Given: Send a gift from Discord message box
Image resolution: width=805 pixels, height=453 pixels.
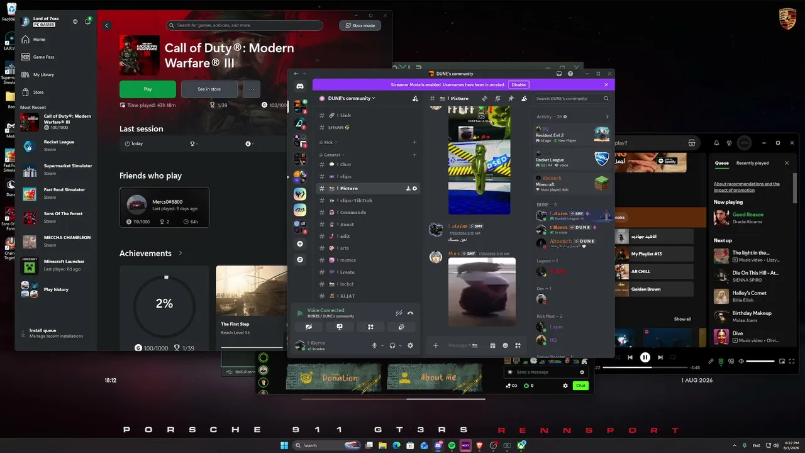Looking at the screenshot, I should pyautogui.click(x=492, y=345).
